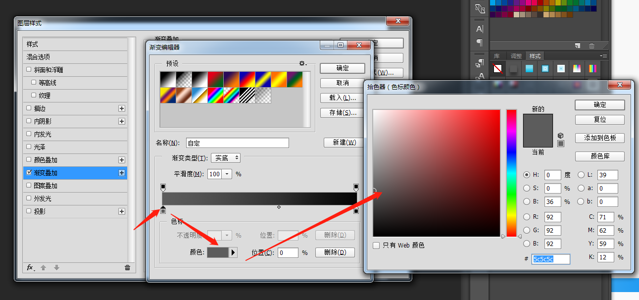Add another 颜色叠加 effect with plus icon
The image size is (639, 300).
point(122,160)
